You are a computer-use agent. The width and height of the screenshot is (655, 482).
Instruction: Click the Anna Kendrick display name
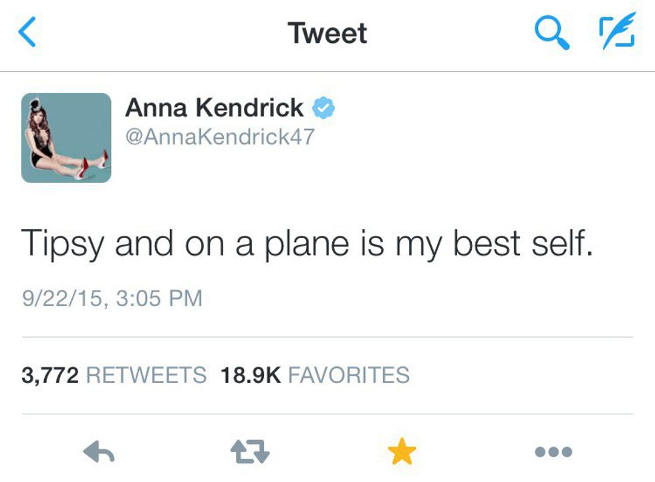point(214,108)
